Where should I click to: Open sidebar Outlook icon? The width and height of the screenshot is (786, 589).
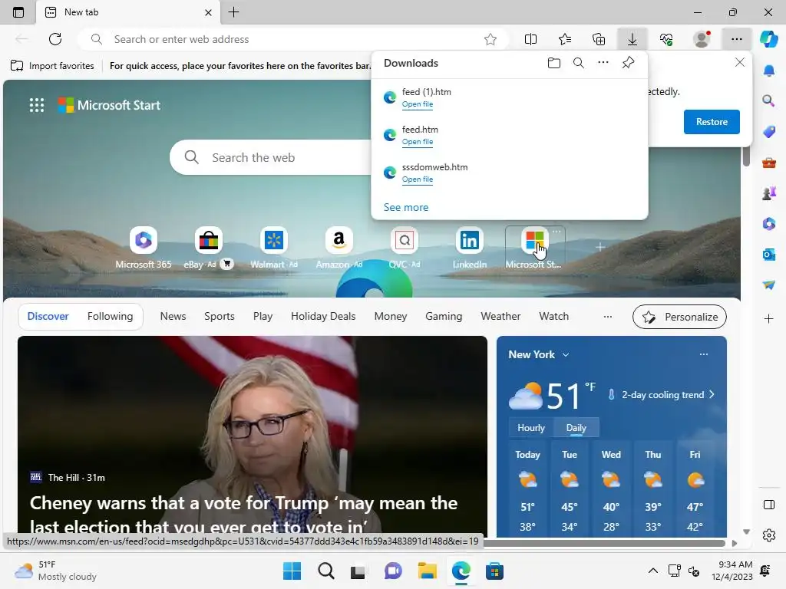[x=768, y=255]
